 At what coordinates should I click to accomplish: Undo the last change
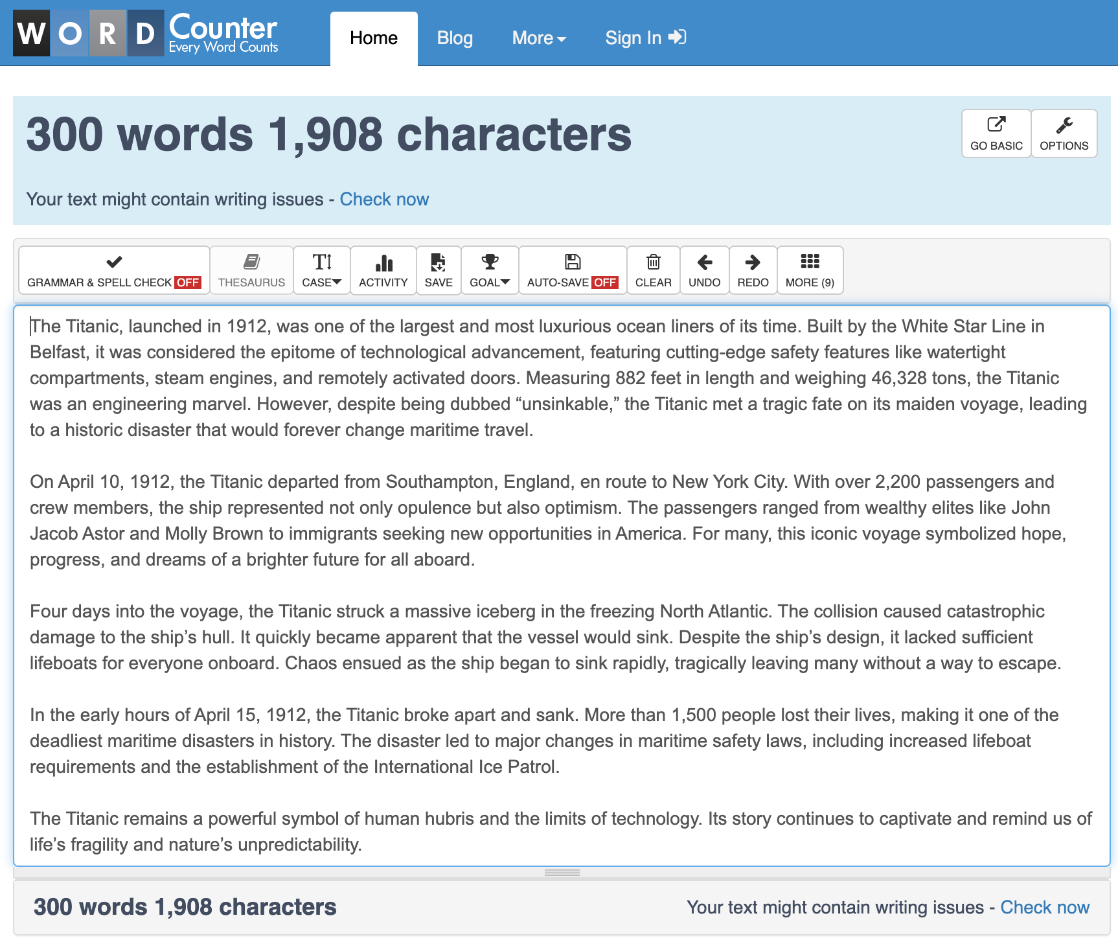pos(704,270)
